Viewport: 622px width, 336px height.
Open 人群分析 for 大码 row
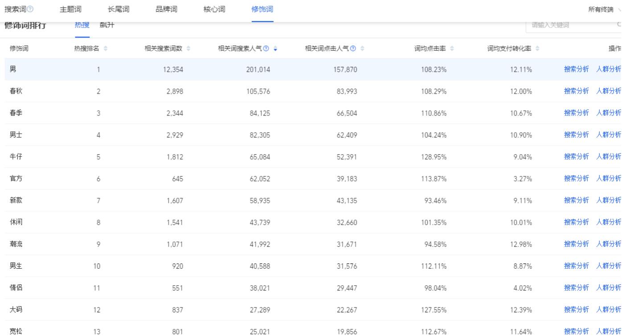[609, 309]
